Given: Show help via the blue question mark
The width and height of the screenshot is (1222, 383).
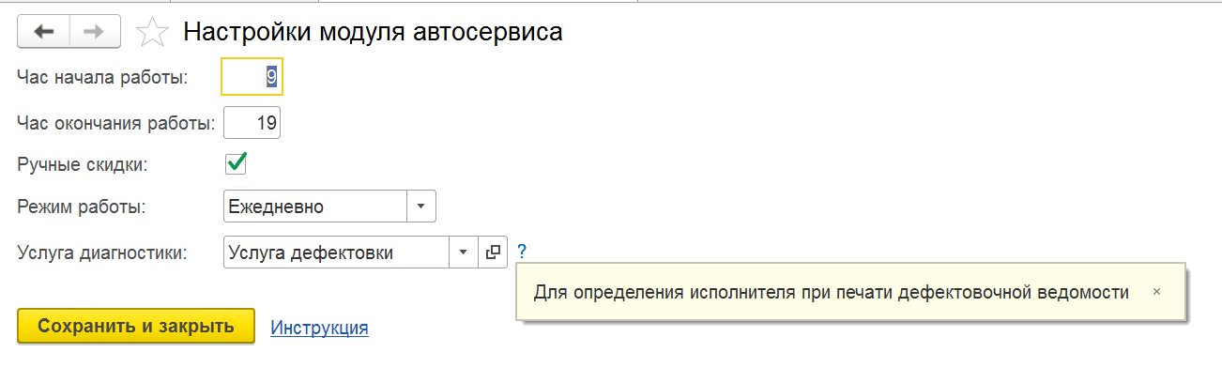Looking at the screenshot, I should [522, 252].
